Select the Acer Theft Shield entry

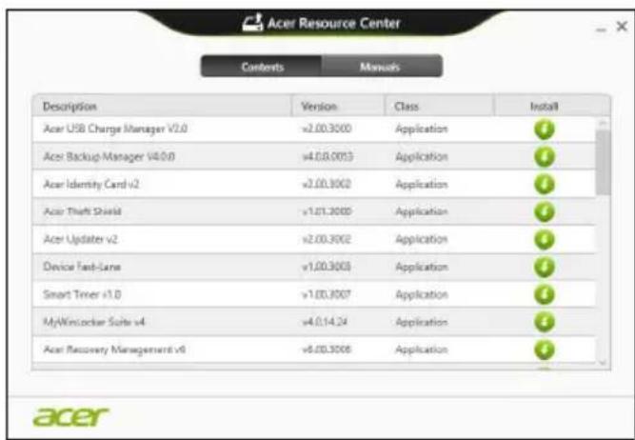[82, 211]
